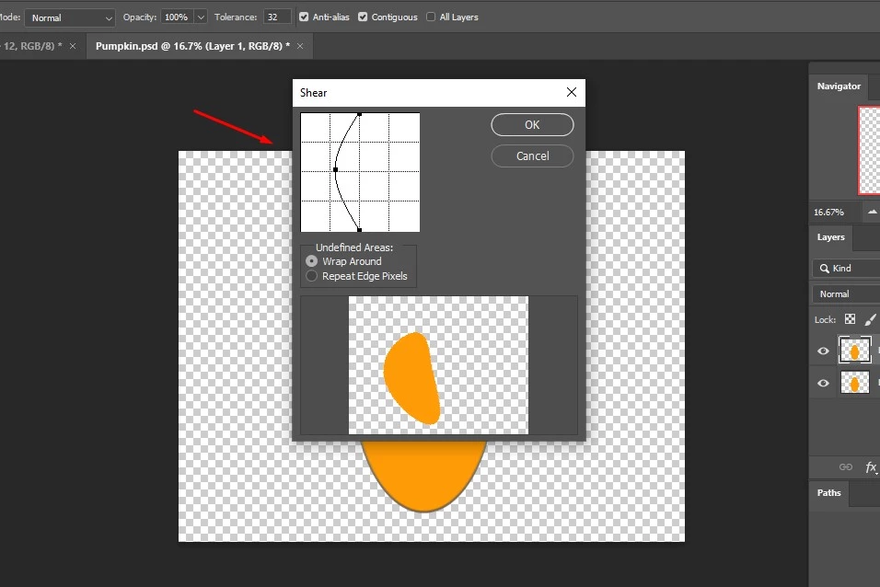The image size is (880, 587).
Task: Click the zoom out mountain icon in Navigator
Action: 872,213
